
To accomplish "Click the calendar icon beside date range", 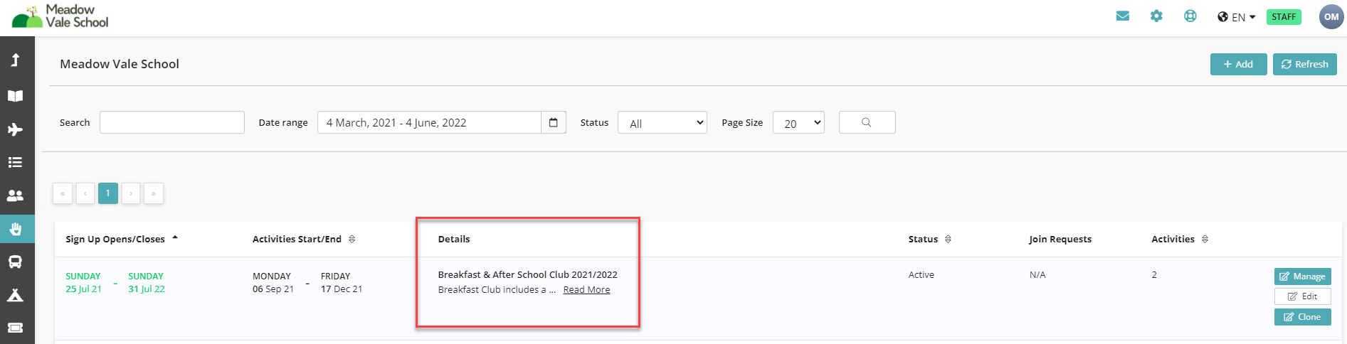I will click(x=554, y=122).
